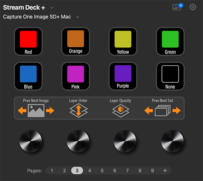Switch to page 2
Image resolution: width=203 pixels, height=181 pixels.
pyautogui.click(x=65, y=171)
